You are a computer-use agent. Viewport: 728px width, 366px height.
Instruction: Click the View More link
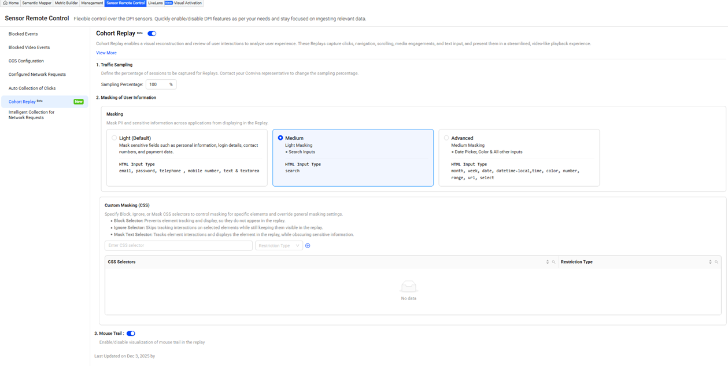pos(106,53)
